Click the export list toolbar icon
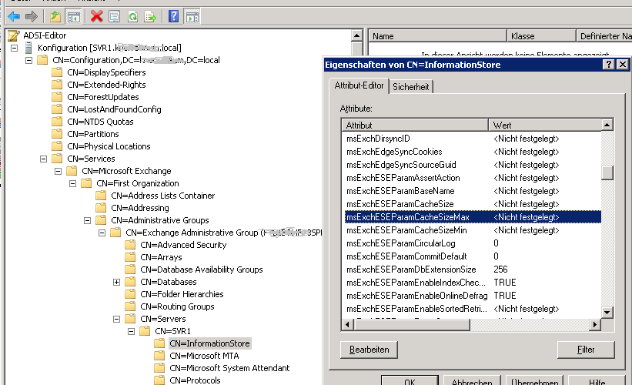Screen dimensions: 632x385 (x=150, y=16)
